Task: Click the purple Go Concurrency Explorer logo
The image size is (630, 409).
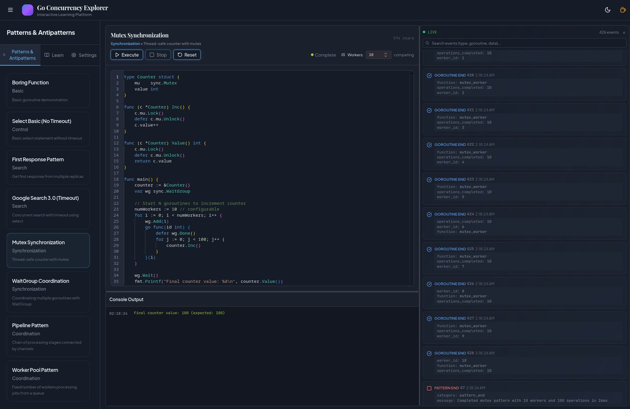Action: tap(27, 10)
